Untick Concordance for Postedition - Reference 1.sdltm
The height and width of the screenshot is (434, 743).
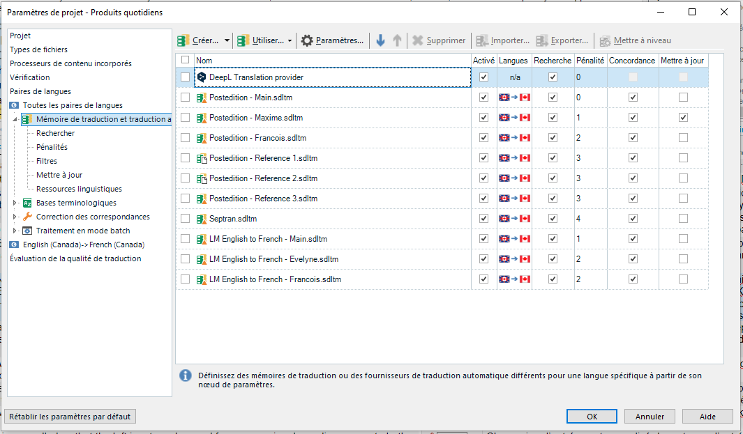pyautogui.click(x=633, y=158)
